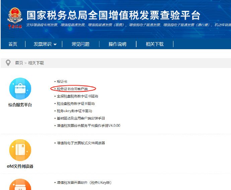Click the orange invoice software icon at bottom
This screenshot has width=231, height=190.
(20, 184)
